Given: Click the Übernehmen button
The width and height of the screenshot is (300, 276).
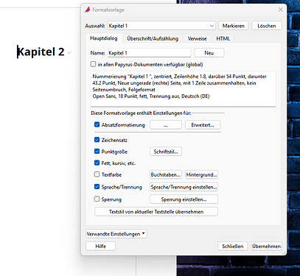Looking at the screenshot, I should (266, 246).
